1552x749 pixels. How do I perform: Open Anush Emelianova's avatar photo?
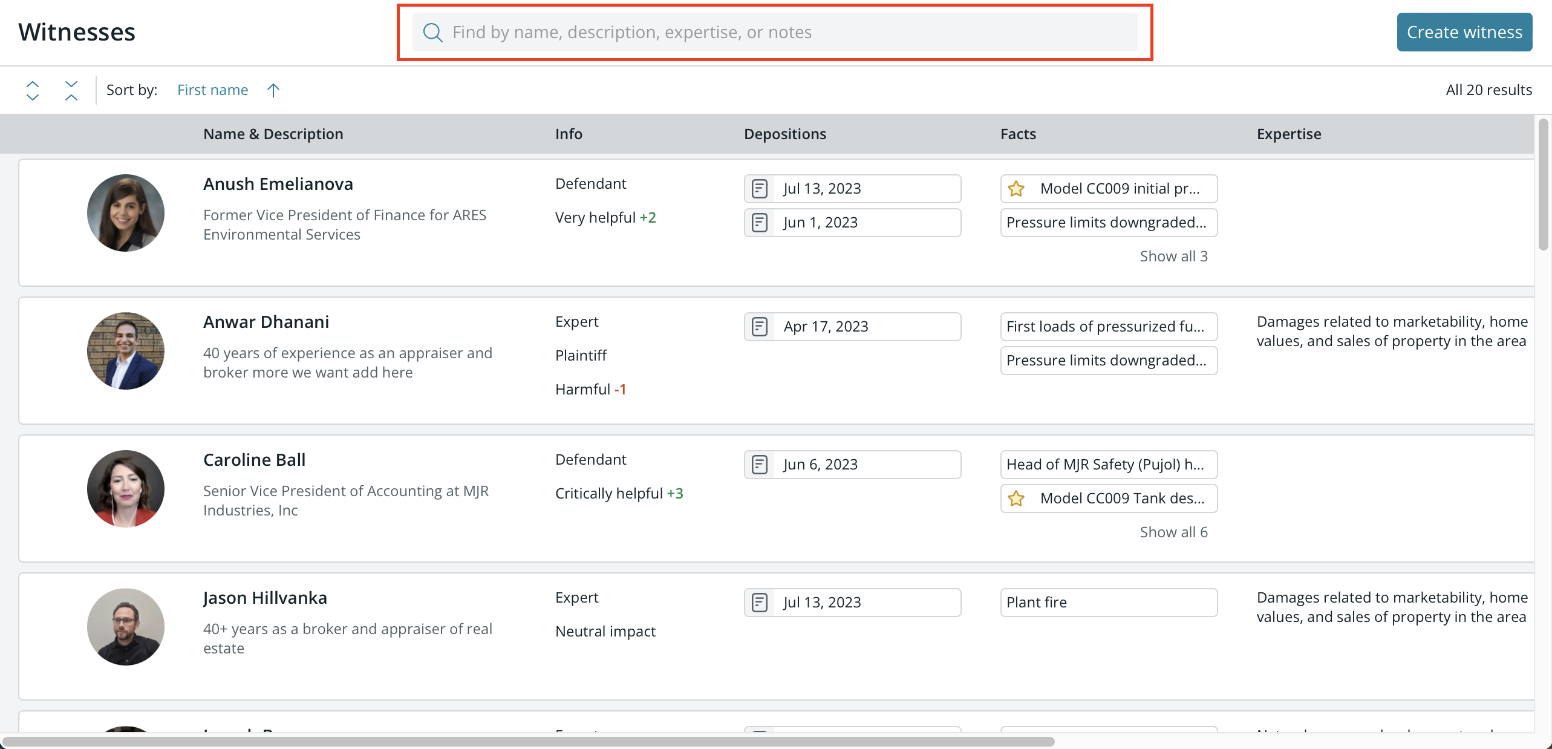point(126,213)
